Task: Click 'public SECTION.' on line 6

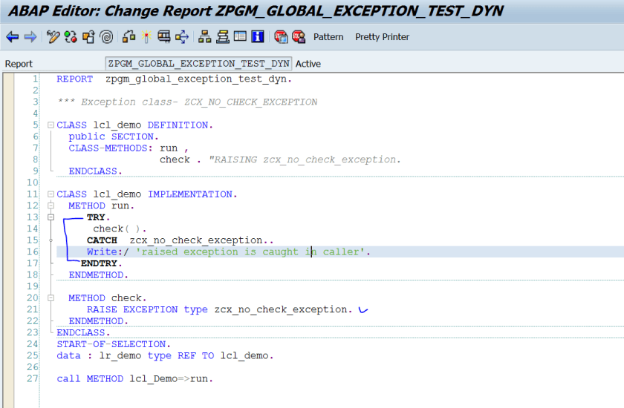Action: click(x=114, y=136)
